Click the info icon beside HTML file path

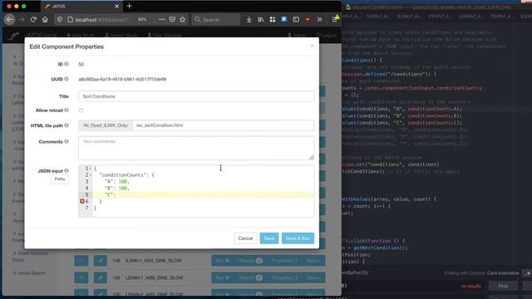coord(66,125)
